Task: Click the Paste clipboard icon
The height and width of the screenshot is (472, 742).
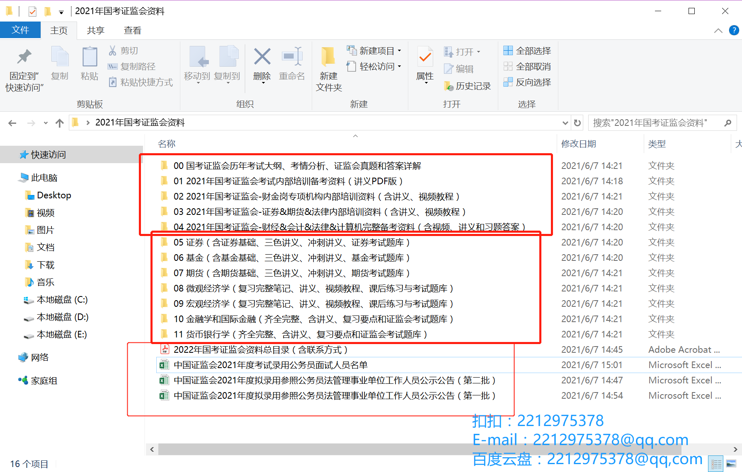Action: [x=90, y=57]
